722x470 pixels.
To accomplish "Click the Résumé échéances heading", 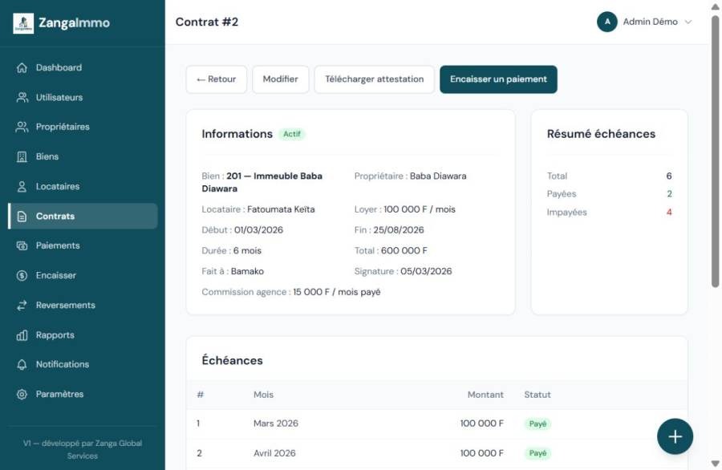I will point(601,134).
